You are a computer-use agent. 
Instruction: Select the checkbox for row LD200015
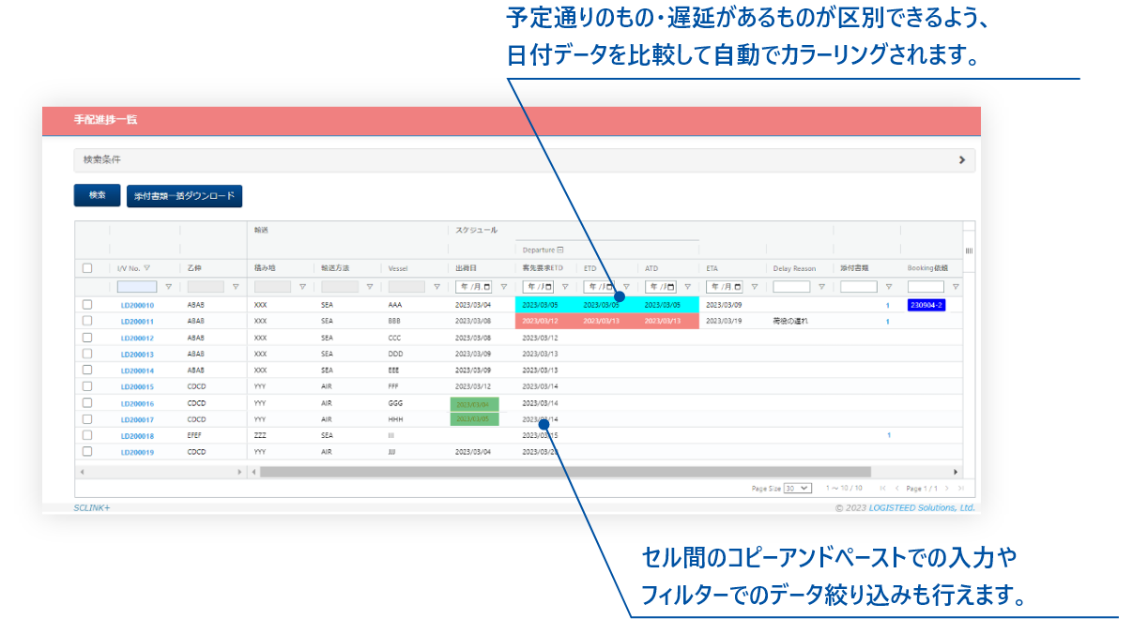tap(87, 385)
